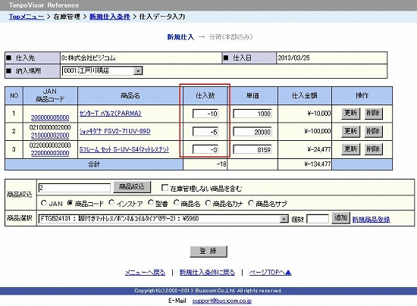Screen dimensions: 417x306
Task: Go to 新規仕入条件 breadcrumb link
Action: click(110, 17)
